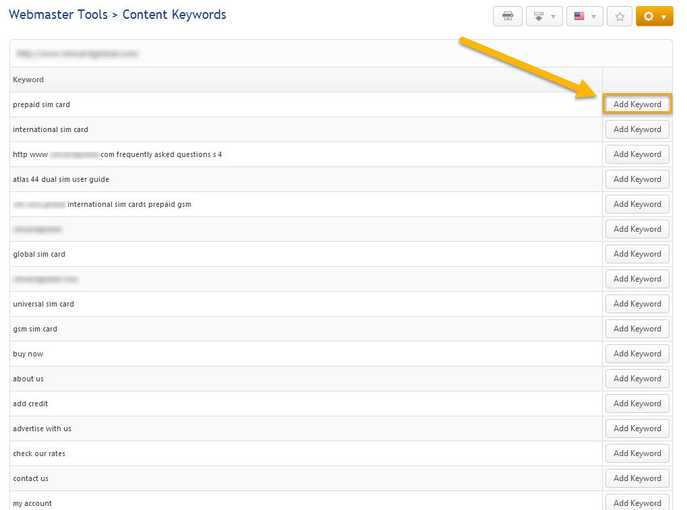Open the orange gear settings menu
Screen dimensions: 687x510
654,16
